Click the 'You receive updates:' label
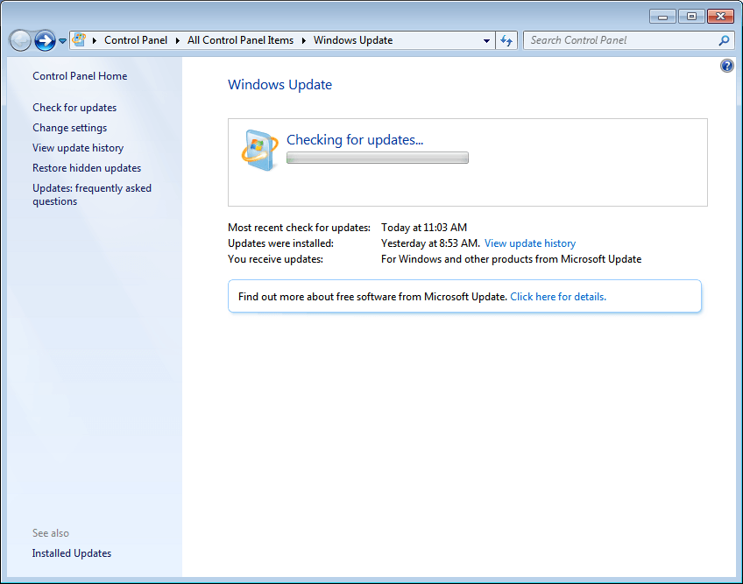Screen dimensions: 743x584 (x=275, y=259)
